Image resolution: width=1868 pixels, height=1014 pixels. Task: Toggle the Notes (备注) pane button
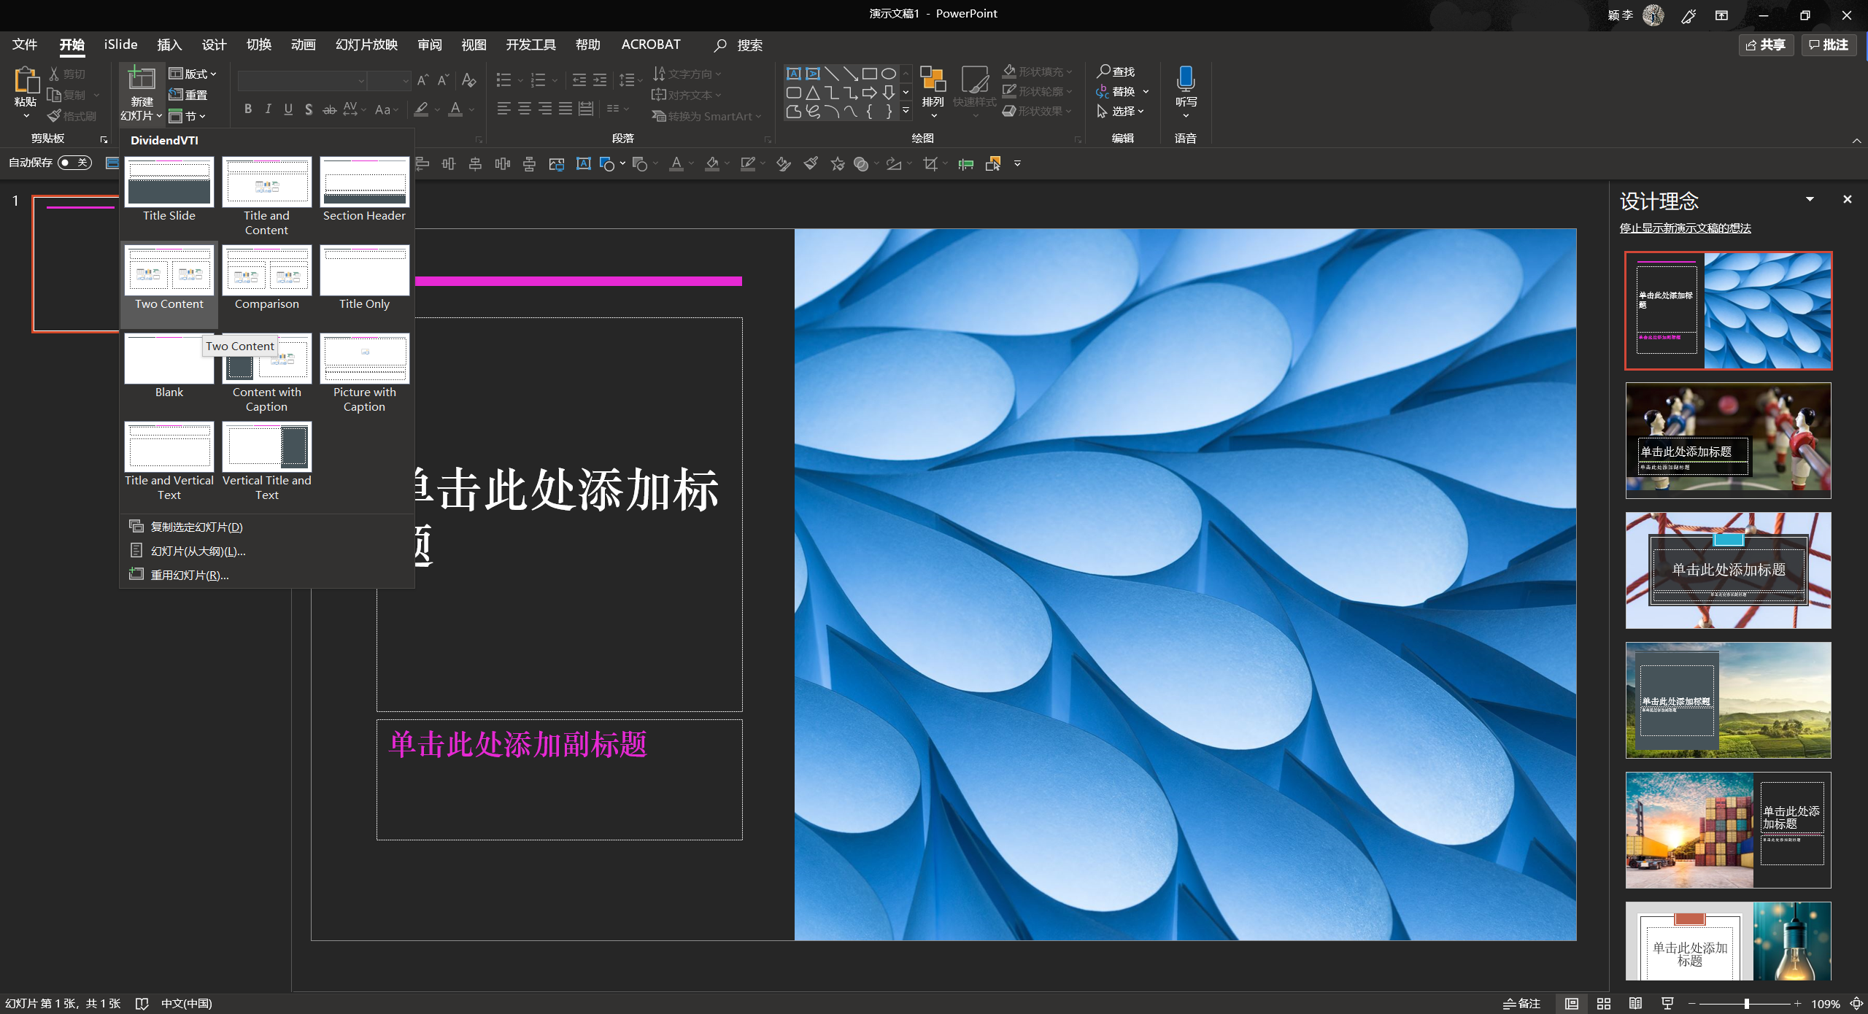point(1522,1004)
